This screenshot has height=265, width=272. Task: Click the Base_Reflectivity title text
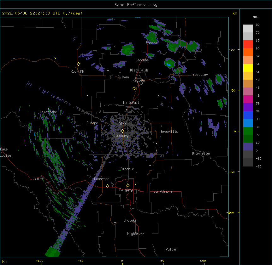pyautogui.click(x=136, y=5)
